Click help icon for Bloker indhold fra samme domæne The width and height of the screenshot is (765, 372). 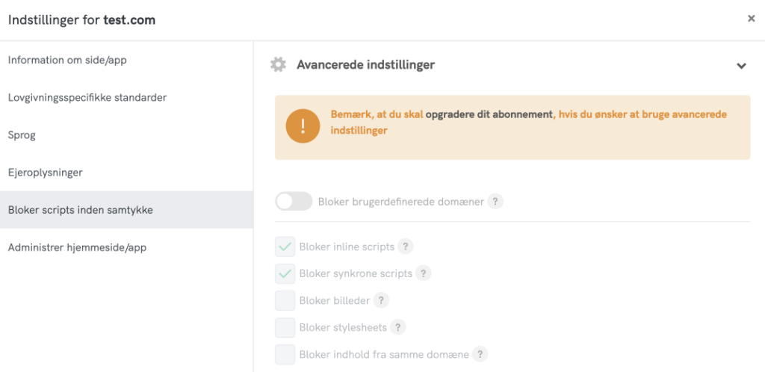point(480,354)
